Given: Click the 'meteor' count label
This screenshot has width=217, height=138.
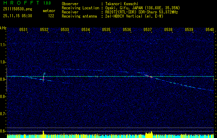Looking at the screenshot, I should tap(49, 11).
